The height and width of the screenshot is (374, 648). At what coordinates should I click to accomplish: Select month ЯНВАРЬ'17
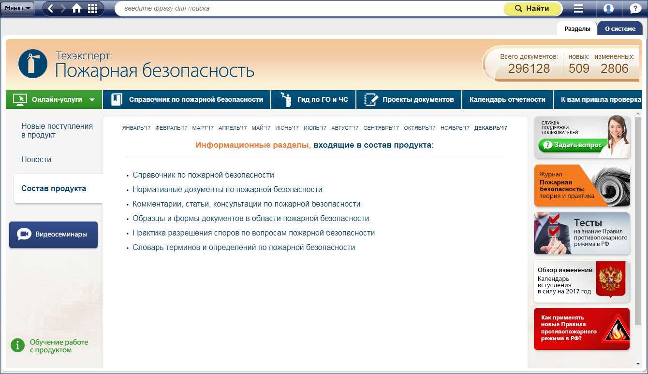pyautogui.click(x=136, y=128)
